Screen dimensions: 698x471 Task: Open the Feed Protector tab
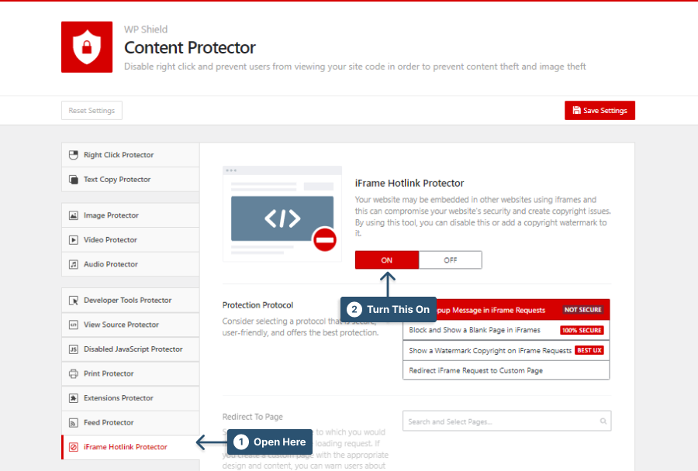tap(130, 422)
